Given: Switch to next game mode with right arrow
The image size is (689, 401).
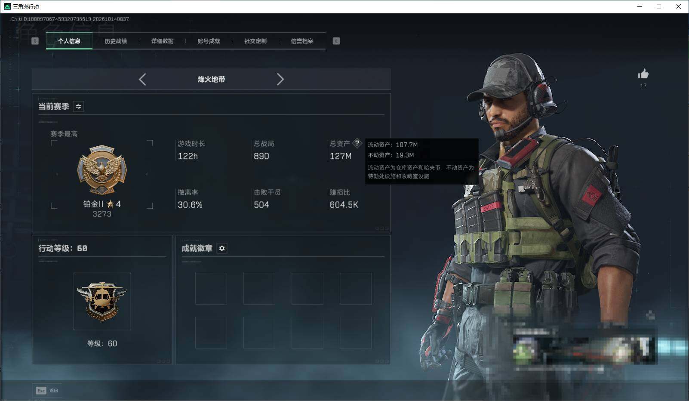Looking at the screenshot, I should click(x=280, y=79).
